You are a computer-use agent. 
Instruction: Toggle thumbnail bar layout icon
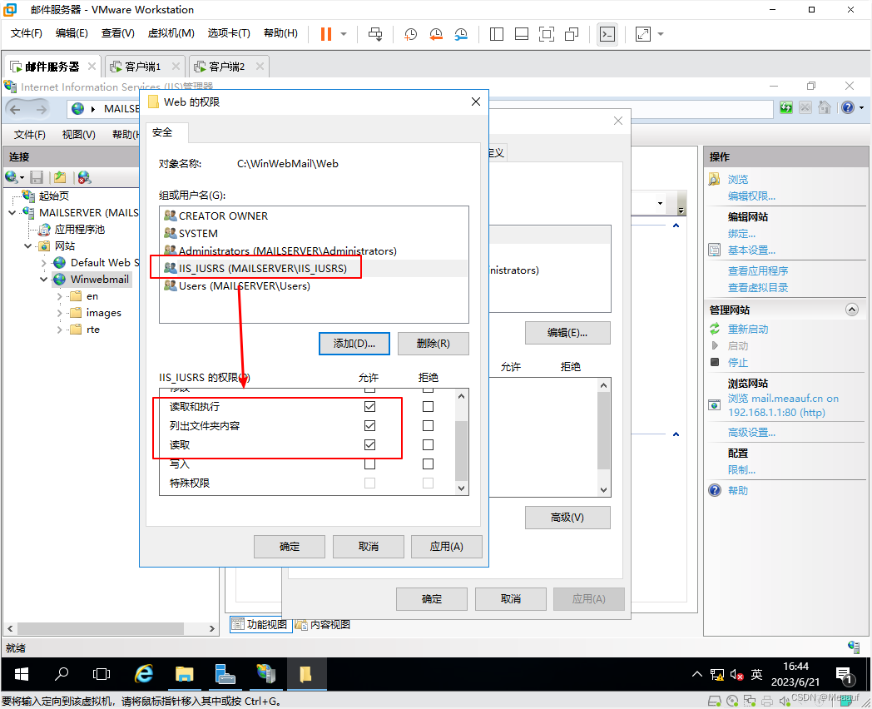522,34
